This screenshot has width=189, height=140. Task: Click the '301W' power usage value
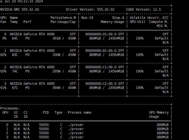(x=56, y=38)
